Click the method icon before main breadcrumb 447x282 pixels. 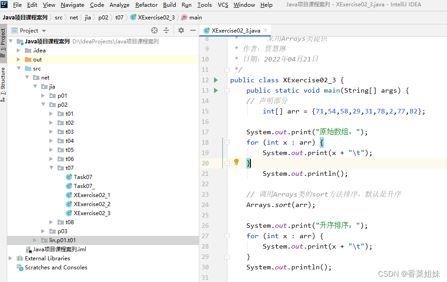coord(184,17)
